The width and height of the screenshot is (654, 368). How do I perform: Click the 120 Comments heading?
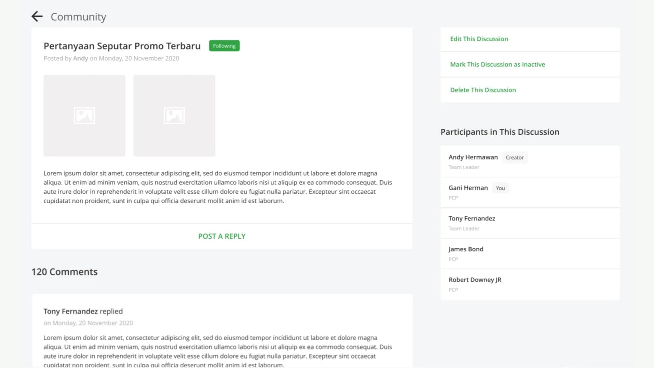(65, 272)
